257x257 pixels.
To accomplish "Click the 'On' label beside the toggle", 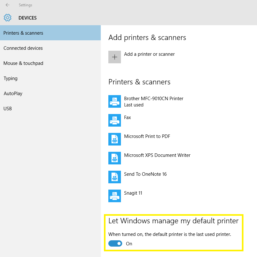I will coord(129,244).
